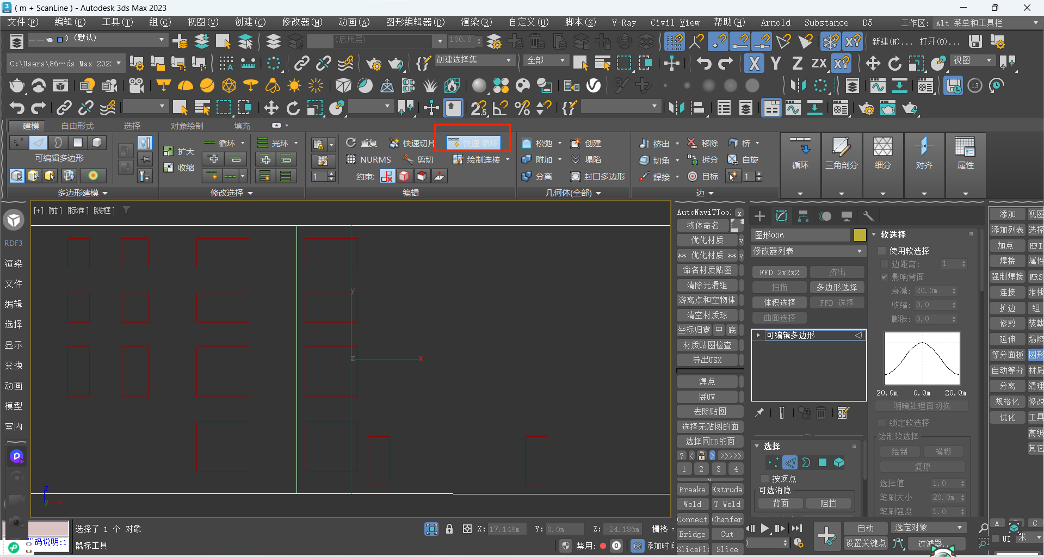This screenshot has width=1044, height=557.
Task: Switch to the Freeform ribbon tab
Action: [77, 126]
